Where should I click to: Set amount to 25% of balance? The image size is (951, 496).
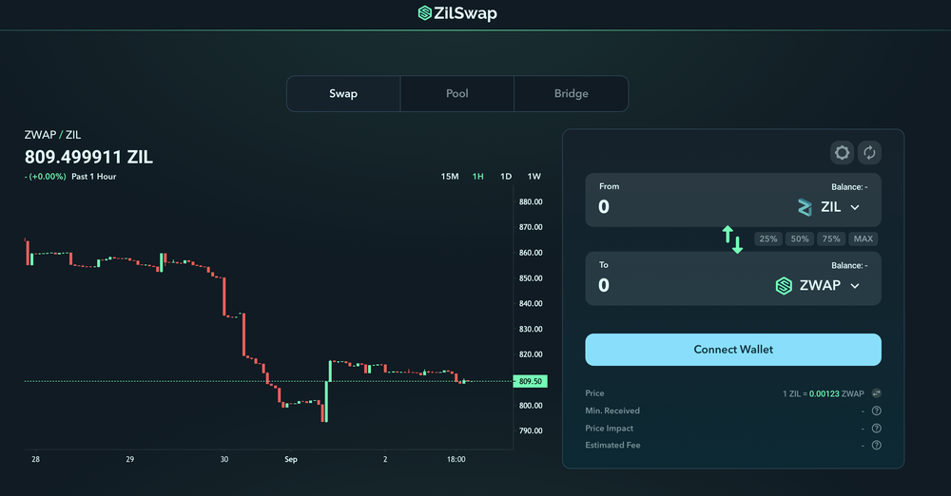pos(768,238)
